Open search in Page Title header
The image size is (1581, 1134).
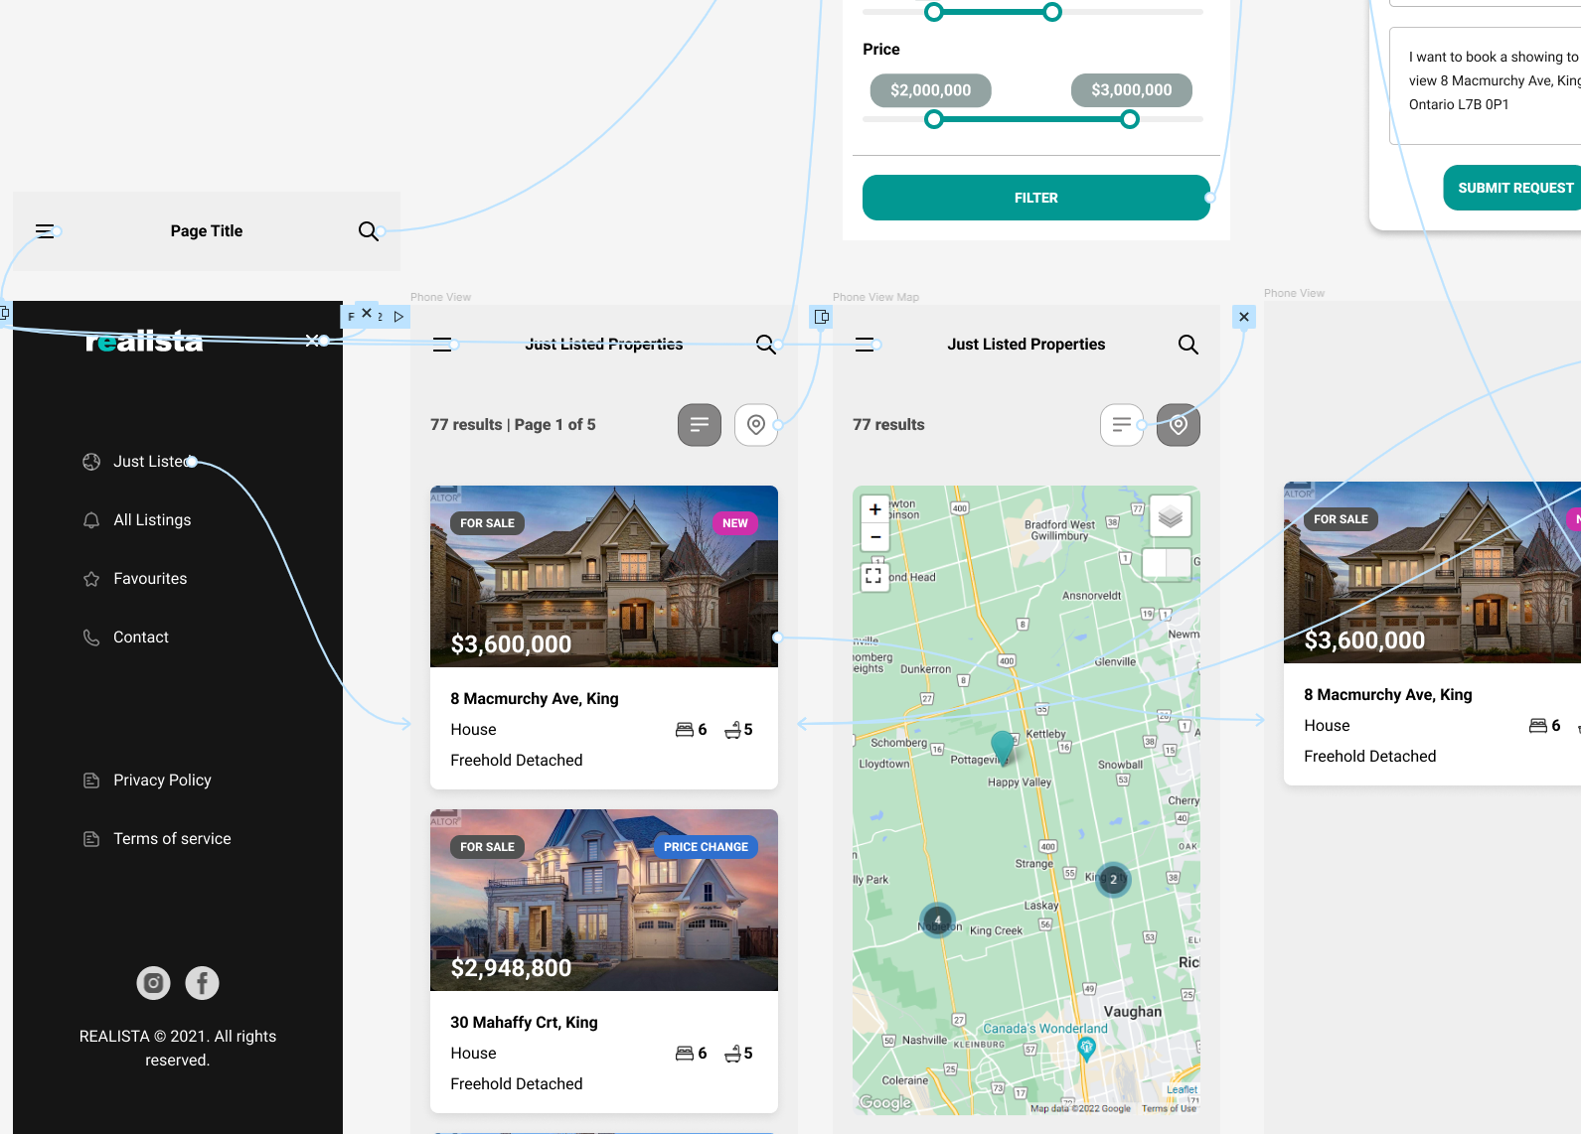pyautogui.click(x=368, y=231)
